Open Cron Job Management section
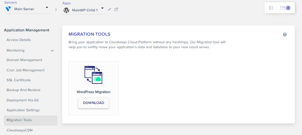The image size is (302, 135). (25, 70)
